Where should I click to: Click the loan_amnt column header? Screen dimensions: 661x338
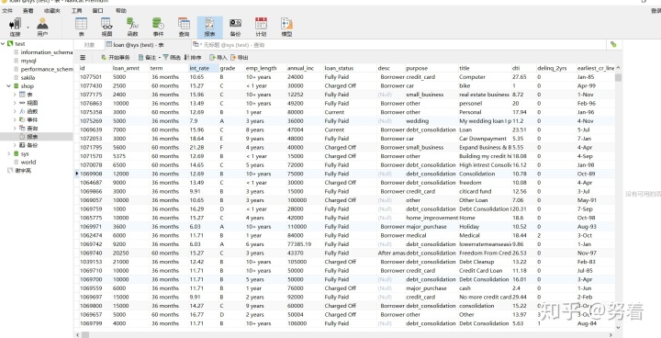[130, 68]
